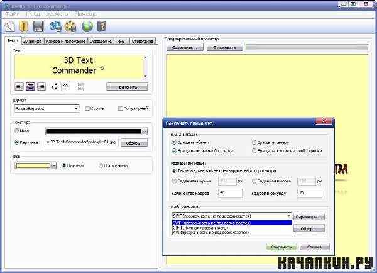The image size is (377, 273).
Task: Click the texture image path field
Action: [82, 142]
